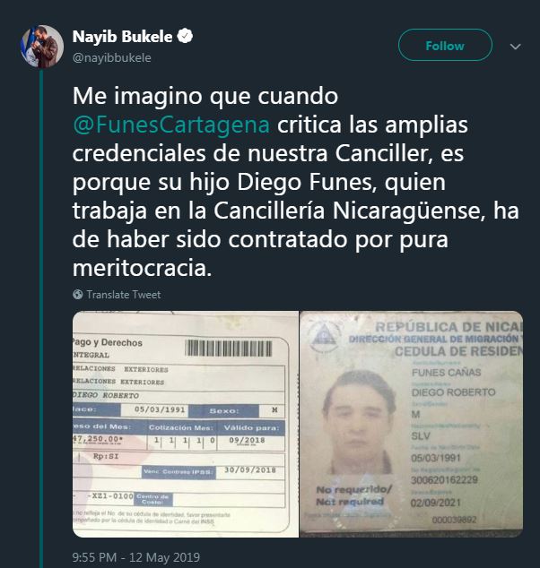Click the green thread line under the avatar
This screenshot has width=540, height=568.
click(41, 319)
